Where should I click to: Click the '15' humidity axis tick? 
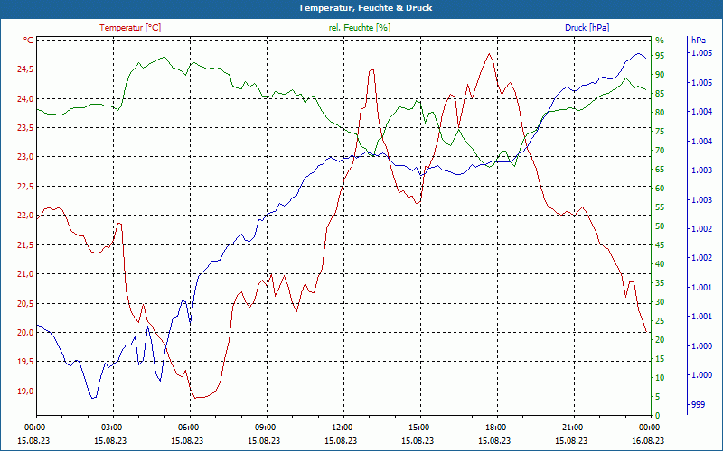(x=660, y=358)
